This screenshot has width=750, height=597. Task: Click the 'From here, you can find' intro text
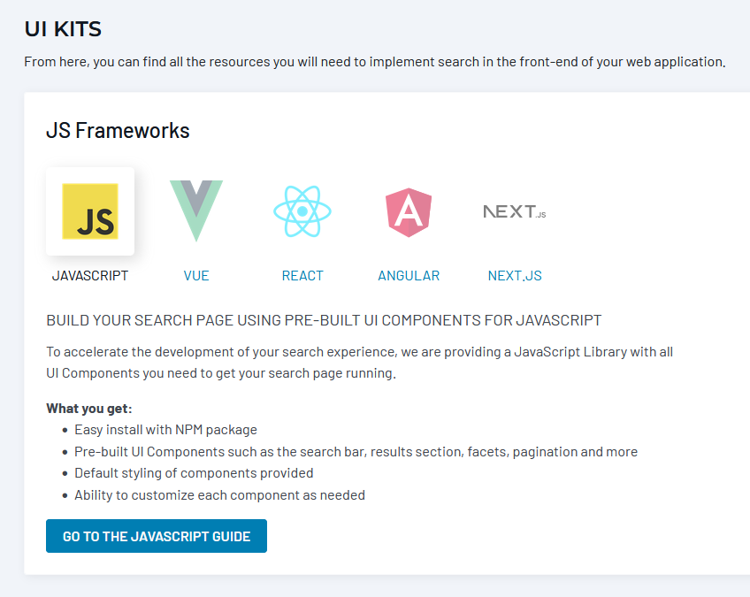(375, 63)
